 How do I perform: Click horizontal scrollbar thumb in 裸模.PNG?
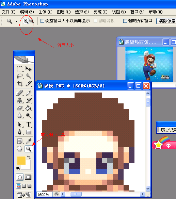pyautogui.click(x=76, y=194)
